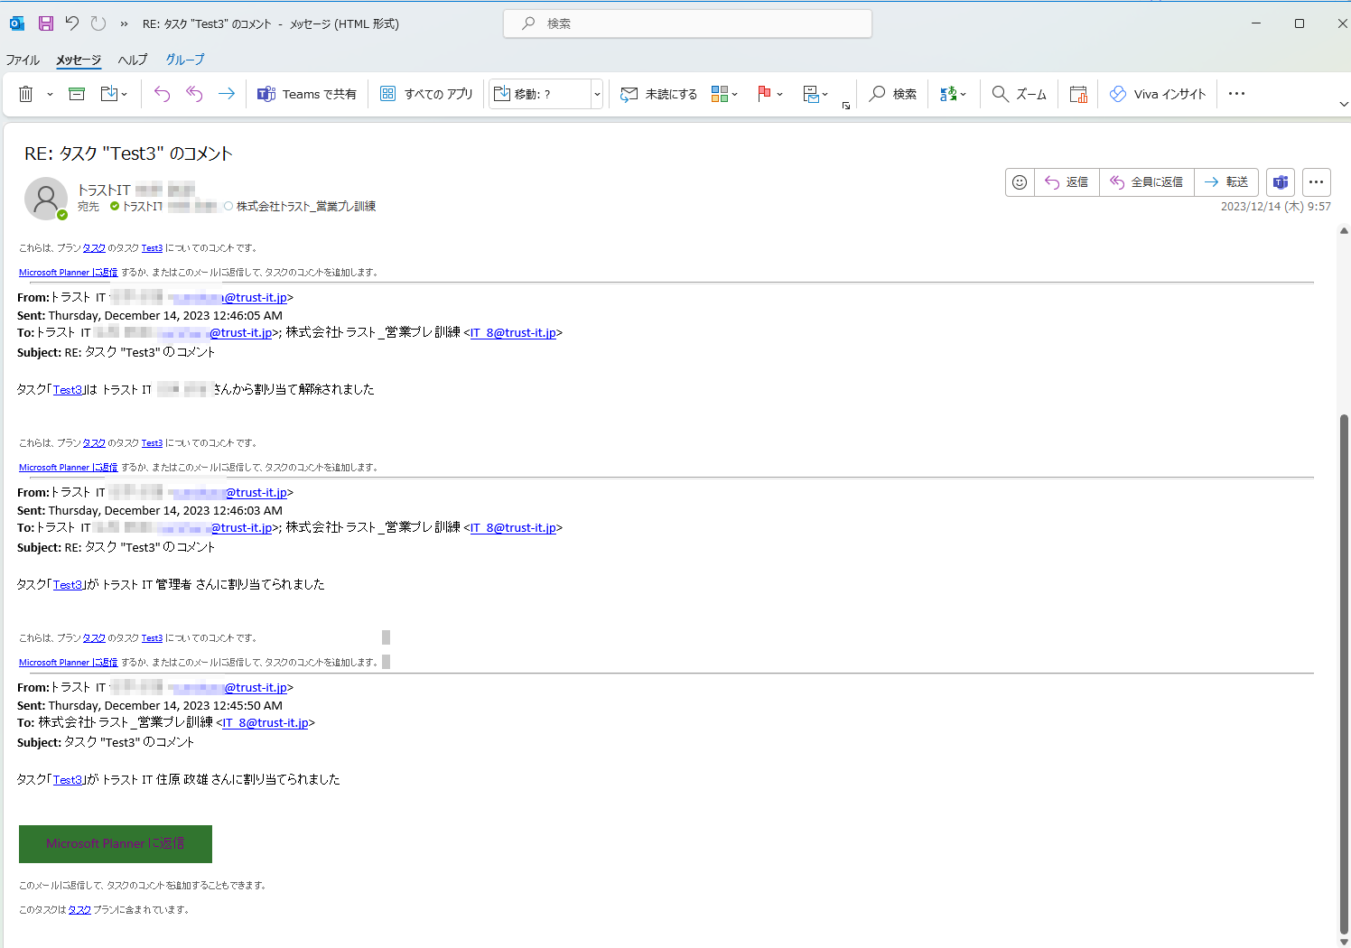1351x948 pixels.
Task: Click the Sent 12:46:05 AM timestamp line
Action: 150,316
